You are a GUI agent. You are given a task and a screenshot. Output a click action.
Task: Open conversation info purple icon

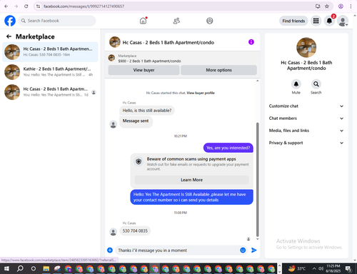251,42
